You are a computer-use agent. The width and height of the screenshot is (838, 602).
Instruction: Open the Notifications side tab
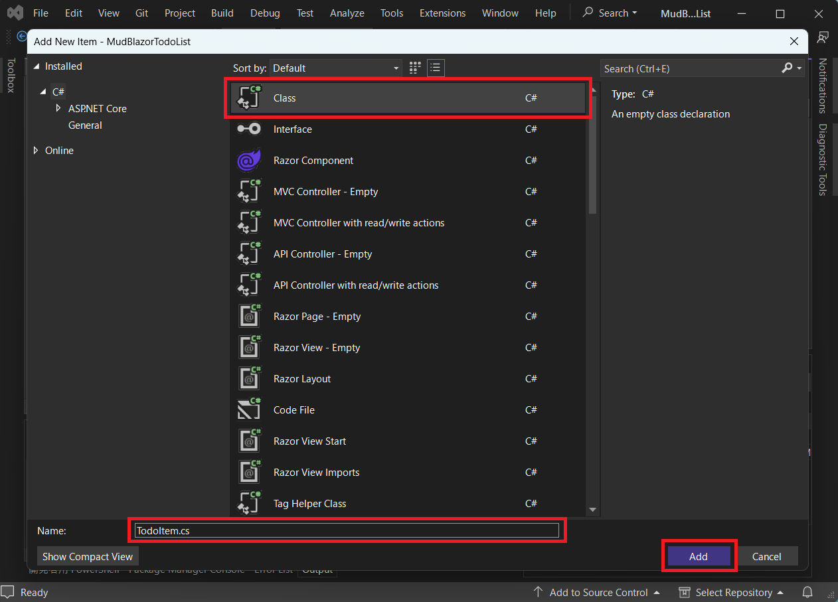click(822, 86)
